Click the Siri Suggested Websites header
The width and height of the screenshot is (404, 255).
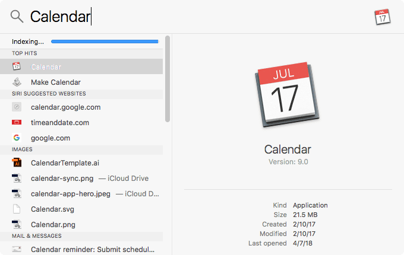point(81,94)
